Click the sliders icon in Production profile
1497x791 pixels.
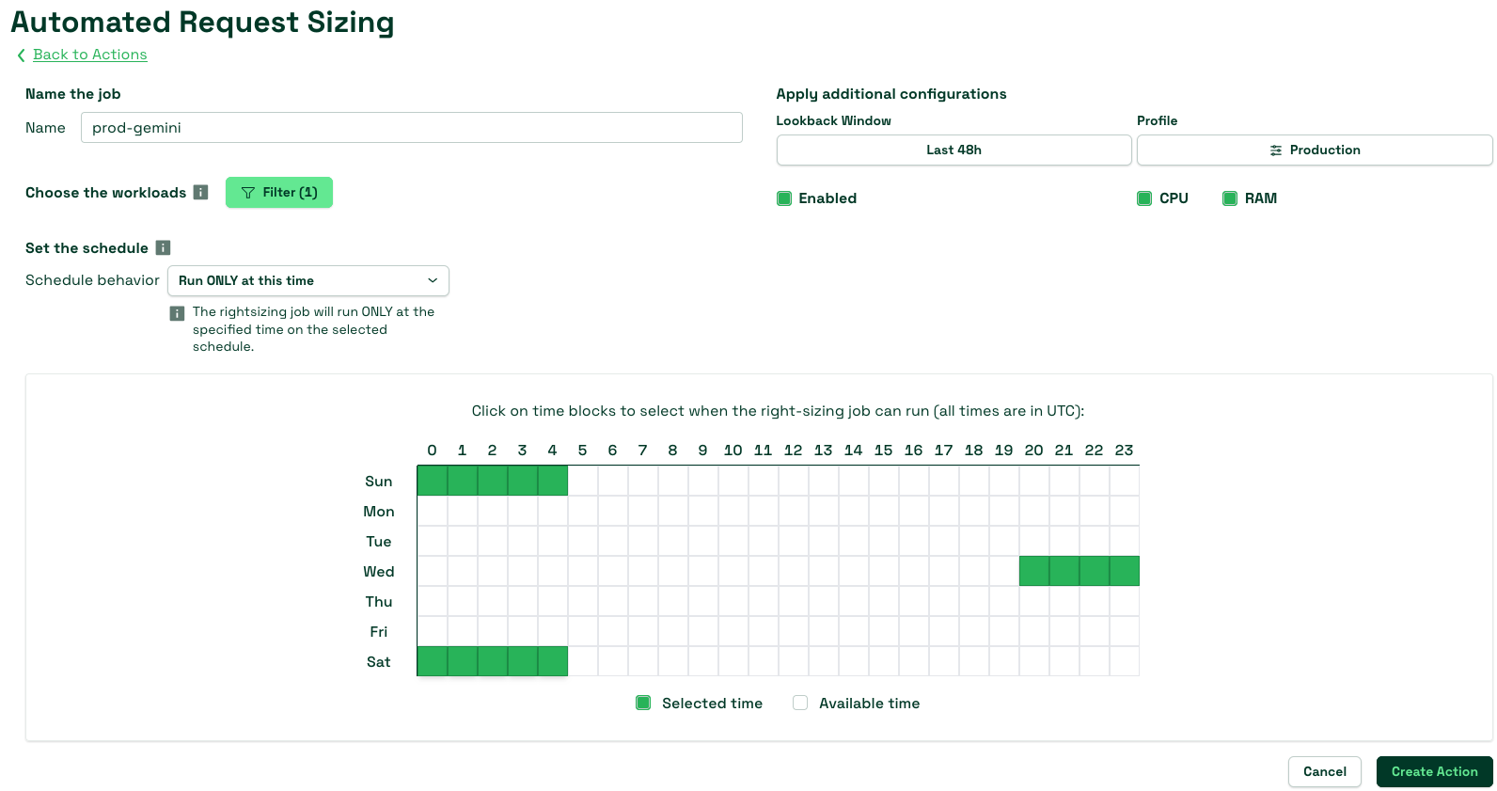point(1276,150)
